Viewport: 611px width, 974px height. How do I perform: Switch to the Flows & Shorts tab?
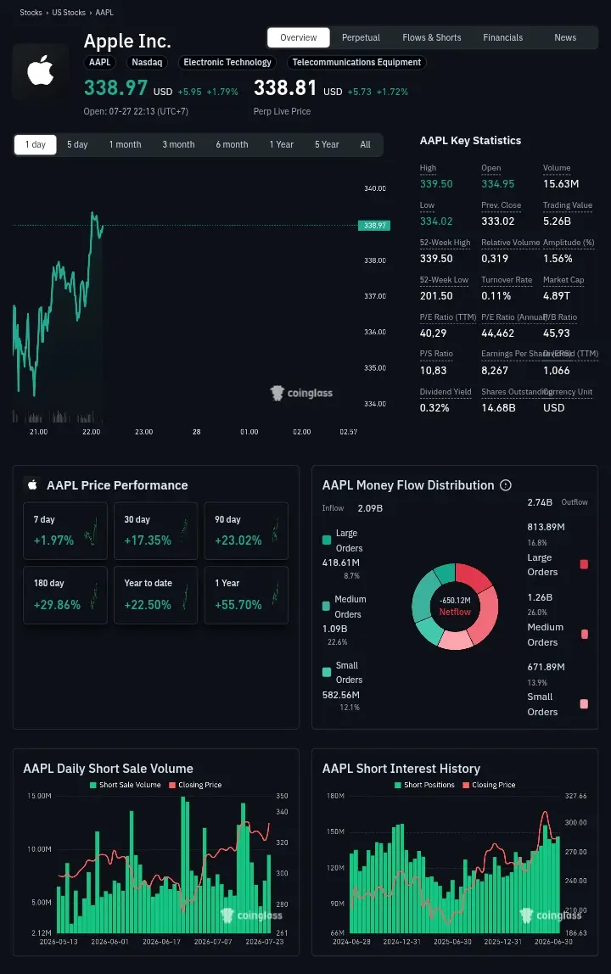coord(431,37)
